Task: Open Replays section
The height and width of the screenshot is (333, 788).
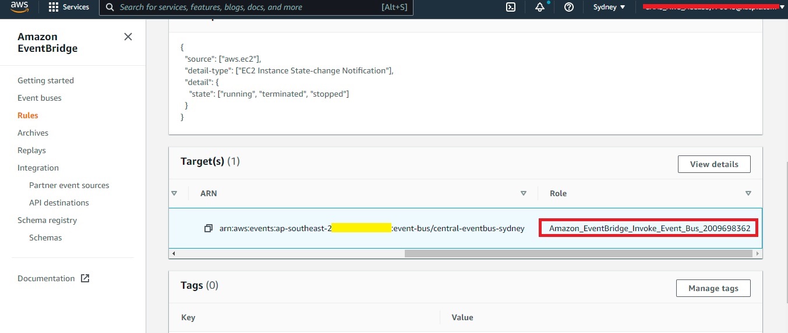Action: (x=31, y=150)
